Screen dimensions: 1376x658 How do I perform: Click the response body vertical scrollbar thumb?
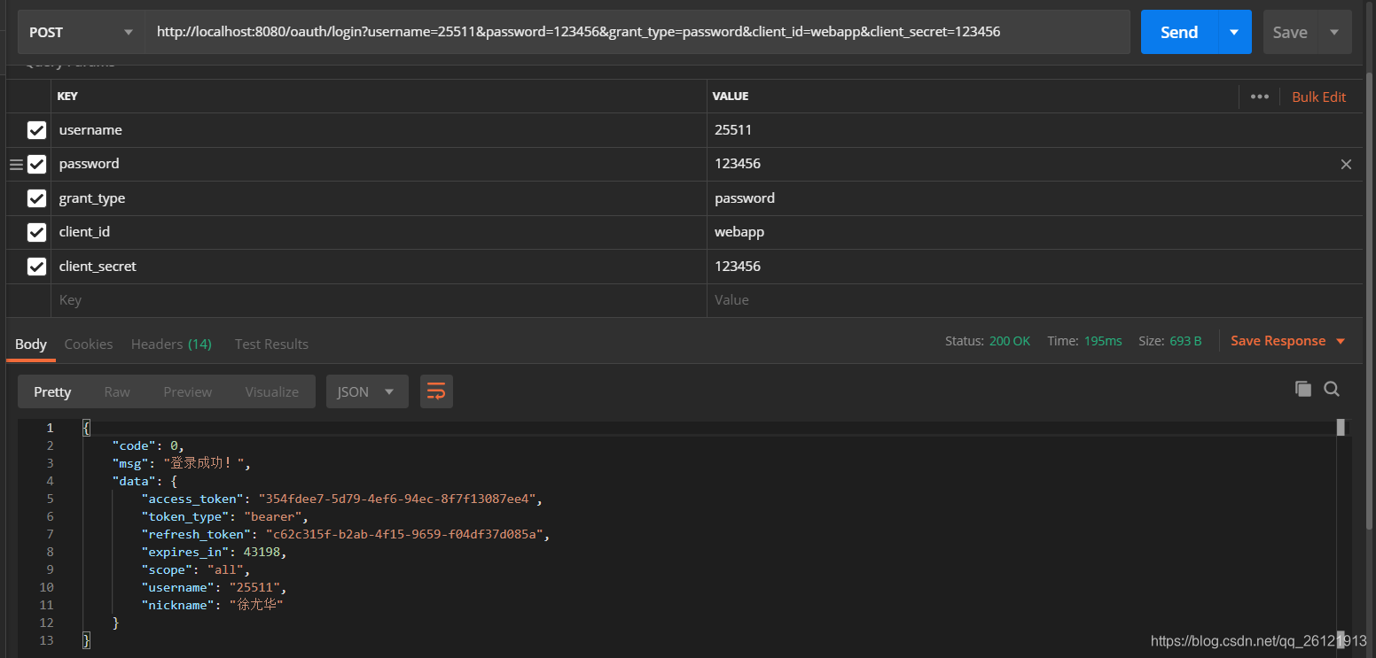pyautogui.click(x=1341, y=427)
